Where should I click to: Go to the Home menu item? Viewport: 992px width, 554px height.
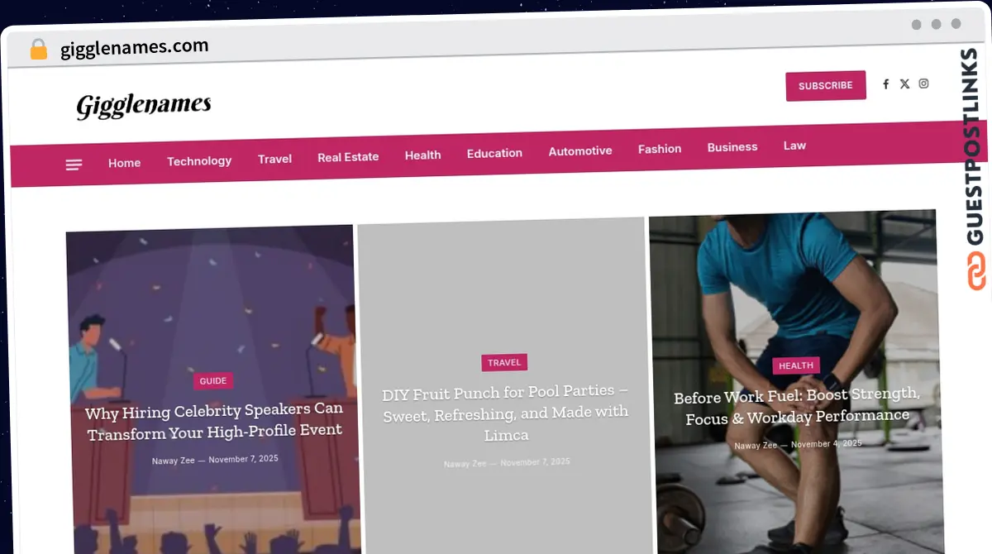pos(124,163)
